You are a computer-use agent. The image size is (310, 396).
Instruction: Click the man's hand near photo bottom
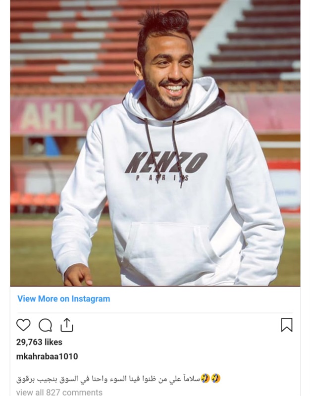point(78,276)
